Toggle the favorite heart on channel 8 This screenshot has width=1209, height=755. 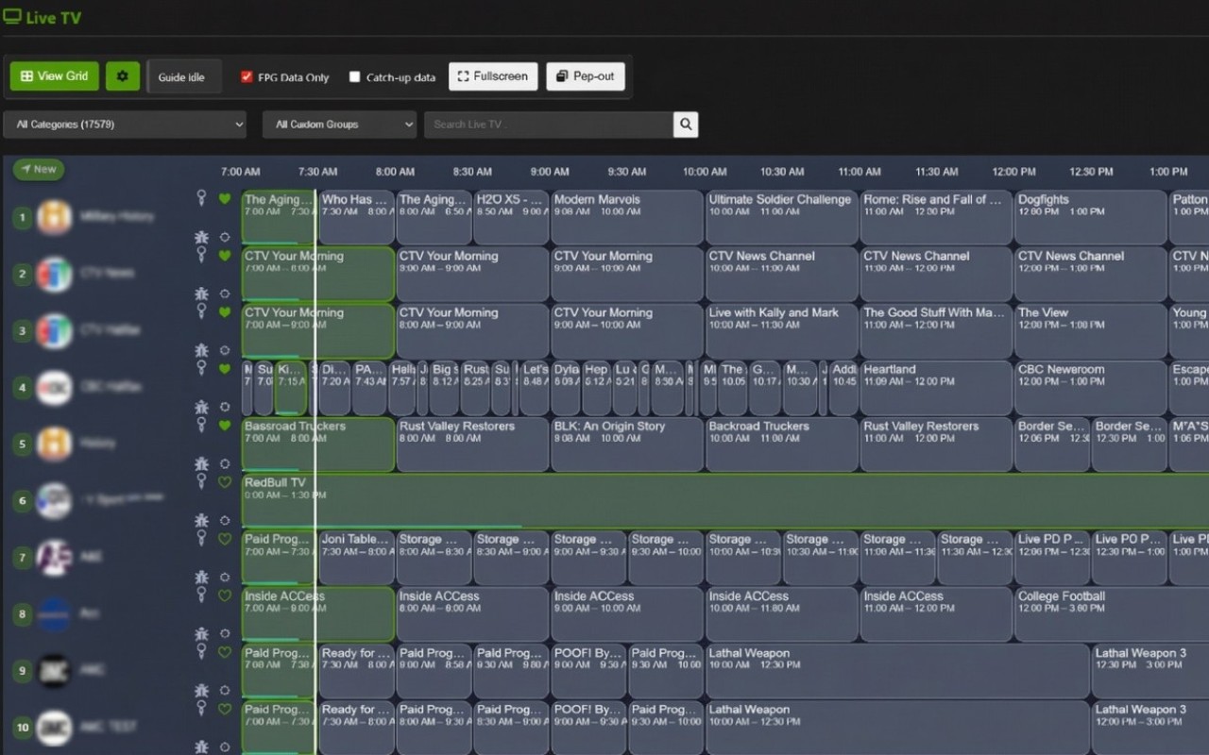pos(225,596)
